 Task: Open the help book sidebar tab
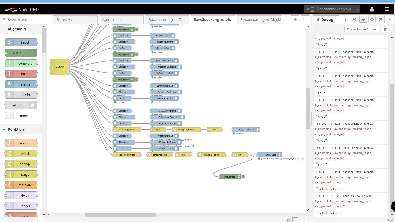[354, 19]
